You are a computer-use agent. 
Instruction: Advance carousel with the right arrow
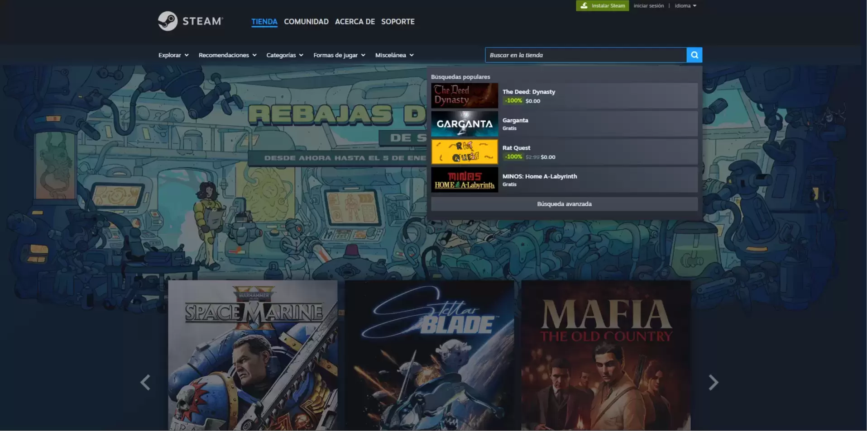tap(713, 383)
